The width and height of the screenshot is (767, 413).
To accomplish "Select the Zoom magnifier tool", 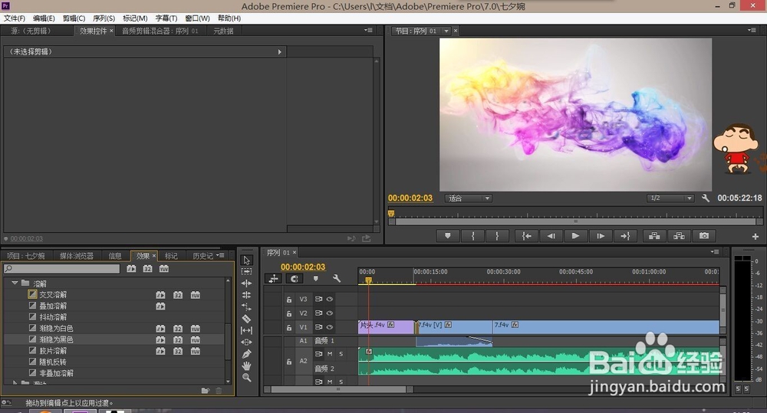I will pos(246,377).
